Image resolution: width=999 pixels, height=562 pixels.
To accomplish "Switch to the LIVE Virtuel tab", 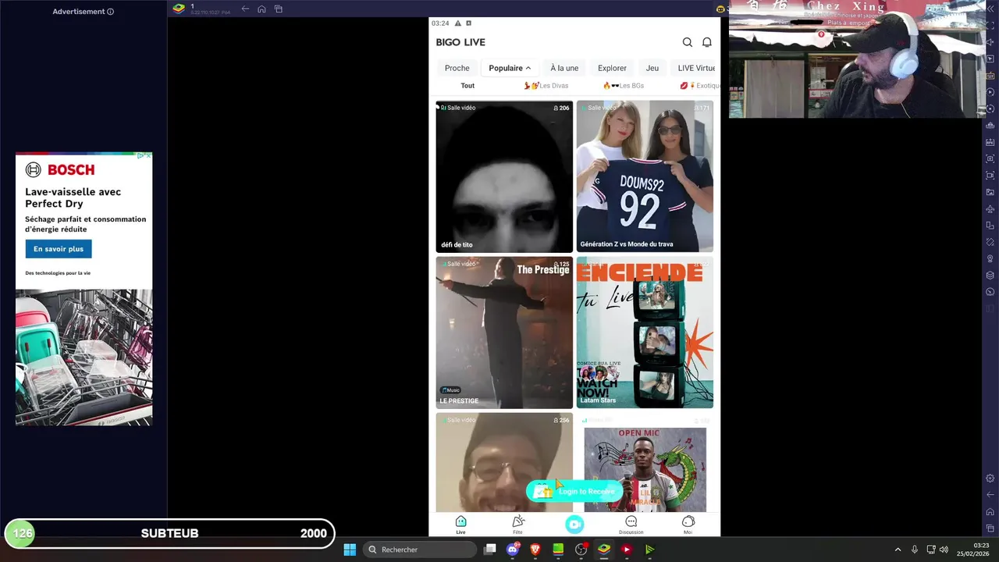I will tap(695, 68).
